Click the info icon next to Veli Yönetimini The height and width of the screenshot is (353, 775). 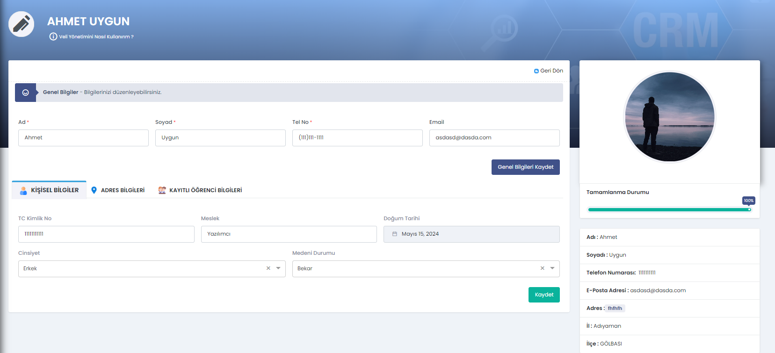click(53, 36)
